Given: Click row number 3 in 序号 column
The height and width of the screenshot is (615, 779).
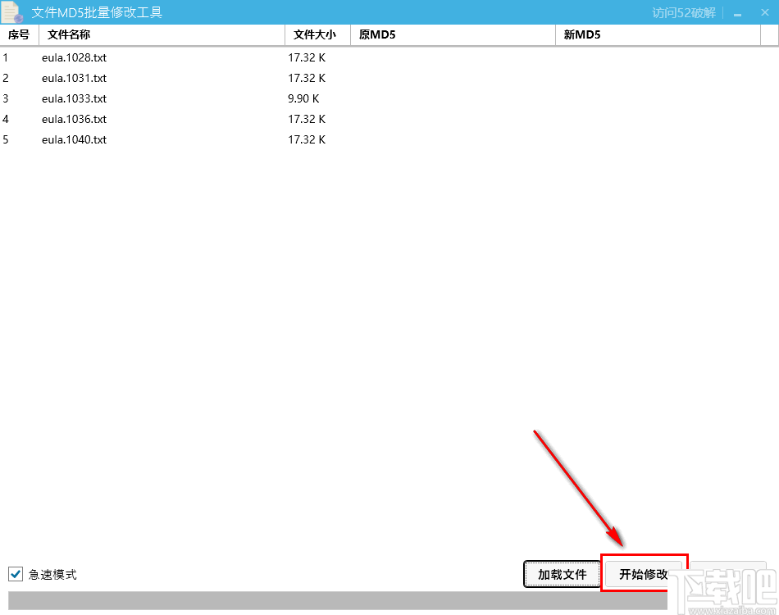Looking at the screenshot, I should pyautogui.click(x=6, y=98).
